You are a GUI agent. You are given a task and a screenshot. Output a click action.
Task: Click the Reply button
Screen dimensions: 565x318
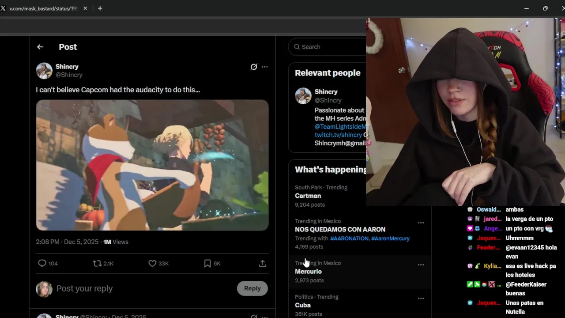point(252,288)
